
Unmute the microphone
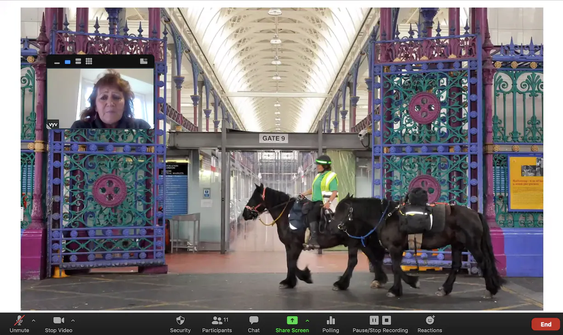click(19, 324)
